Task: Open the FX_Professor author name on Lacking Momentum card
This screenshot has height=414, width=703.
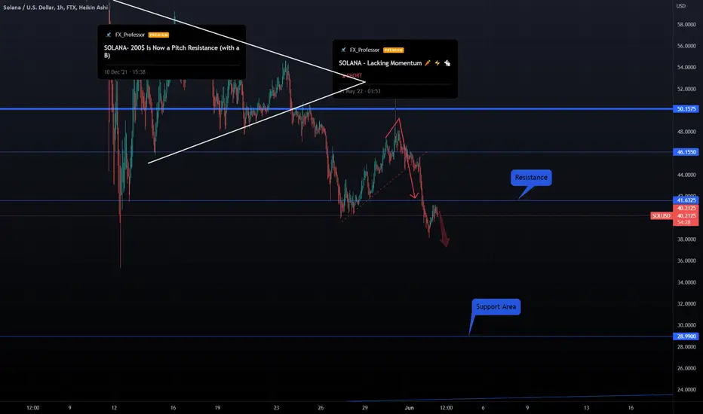Action: [364, 50]
